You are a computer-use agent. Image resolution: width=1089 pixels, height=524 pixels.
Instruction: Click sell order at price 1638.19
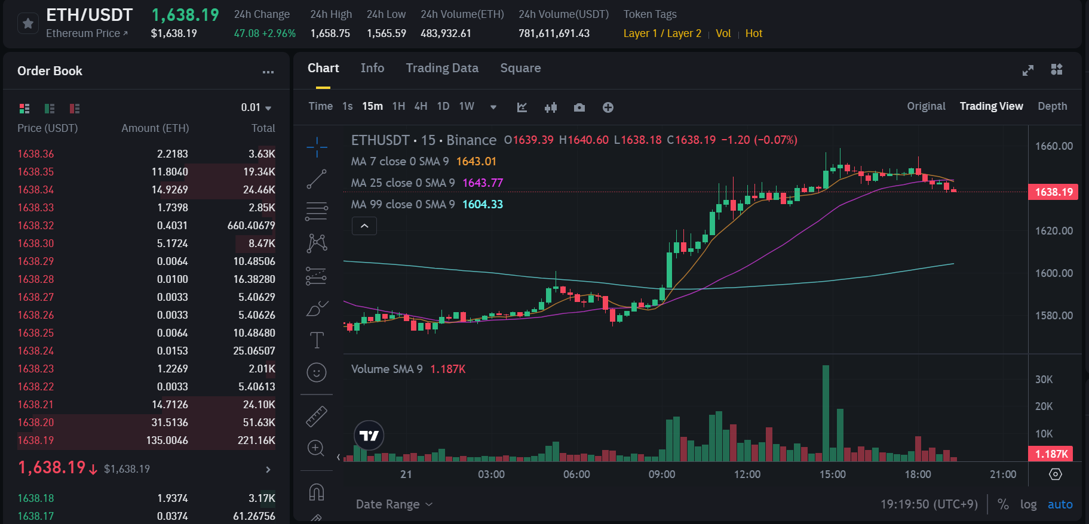point(146,440)
